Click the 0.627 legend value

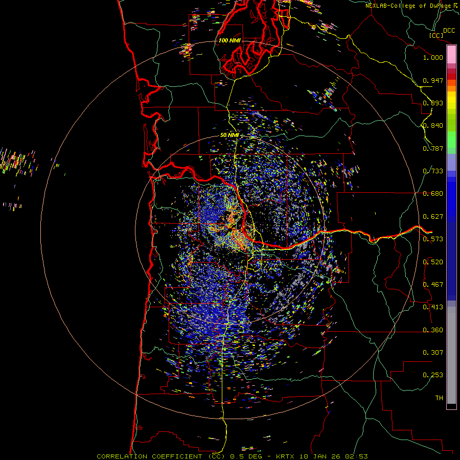coord(433,217)
